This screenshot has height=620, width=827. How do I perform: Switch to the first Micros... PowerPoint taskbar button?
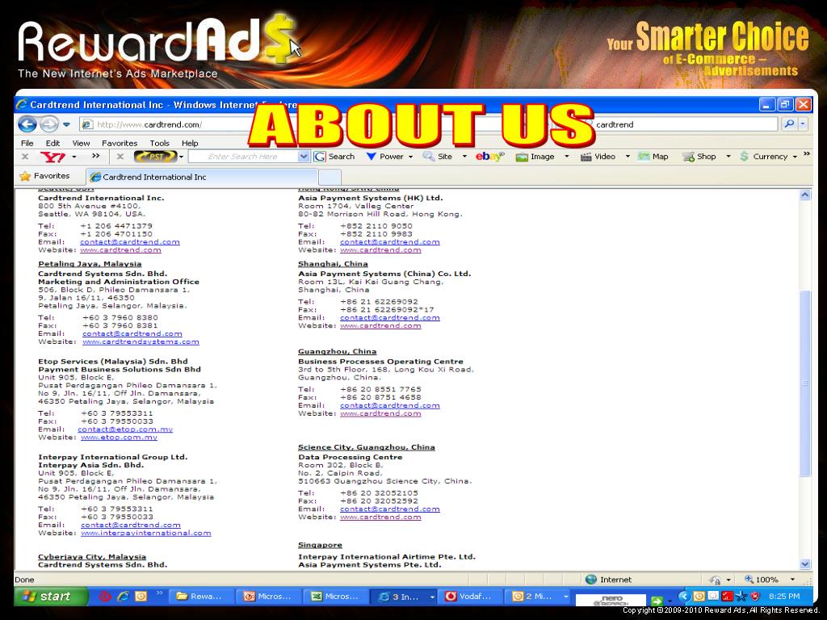(268, 597)
